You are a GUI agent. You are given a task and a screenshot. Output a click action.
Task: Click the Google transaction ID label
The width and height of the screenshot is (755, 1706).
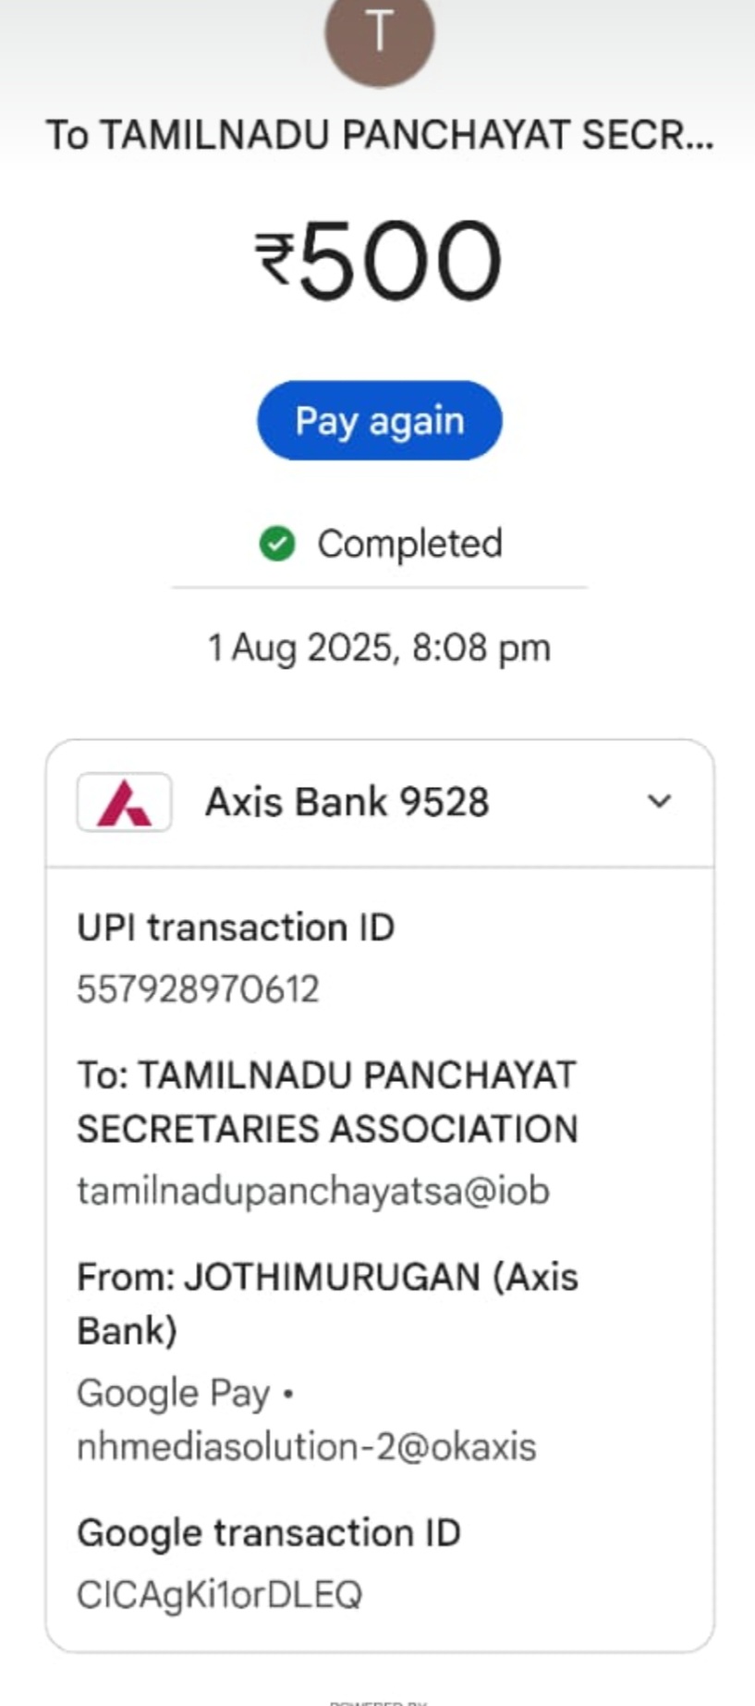click(268, 1533)
